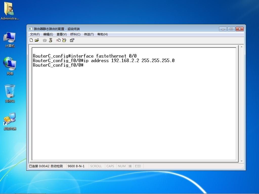
Task: Click the NUM status indicator
Action: [122, 166]
